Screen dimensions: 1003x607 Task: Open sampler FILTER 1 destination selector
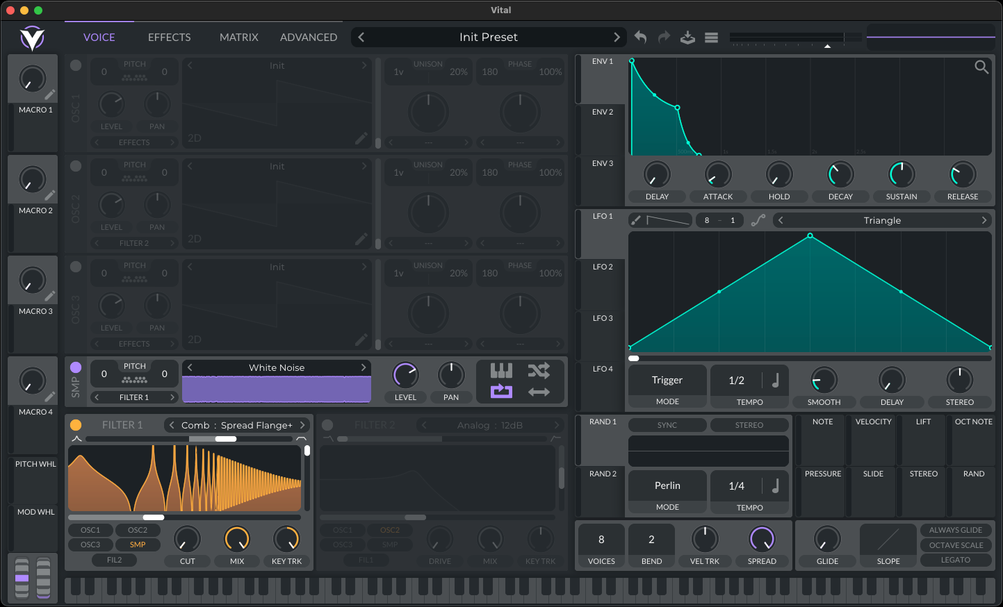click(134, 397)
